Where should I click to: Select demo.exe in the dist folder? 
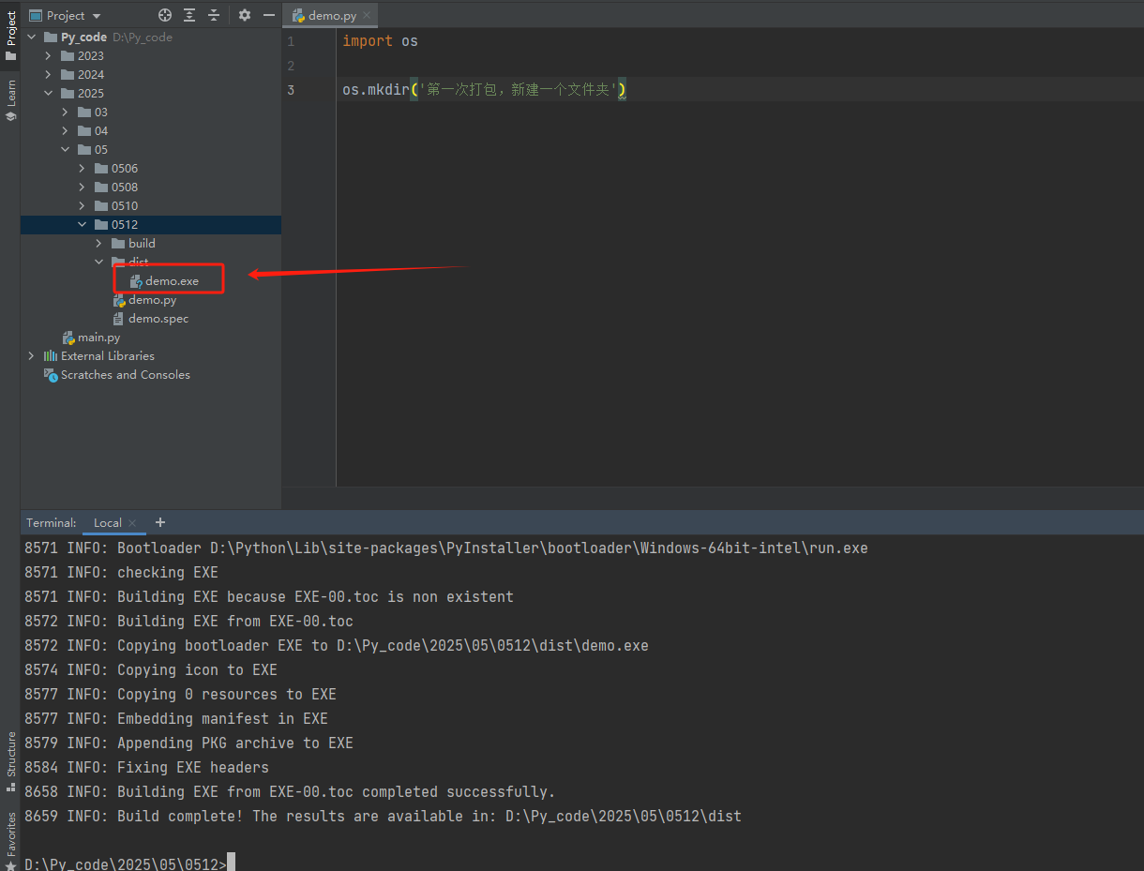172,281
